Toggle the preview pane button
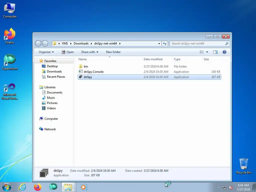Image resolution: width=256 pixels, height=192 pixels. (x=215, y=52)
